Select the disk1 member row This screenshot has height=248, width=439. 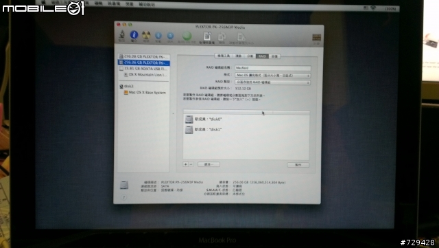click(246, 129)
